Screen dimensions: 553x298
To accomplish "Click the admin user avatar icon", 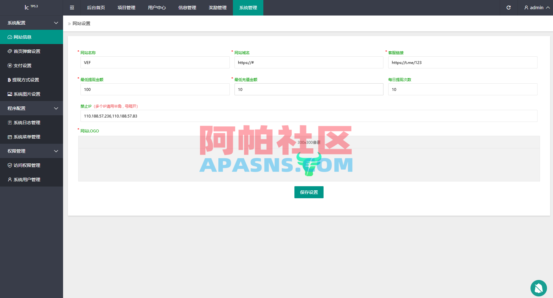I will (x=526, y=8).
